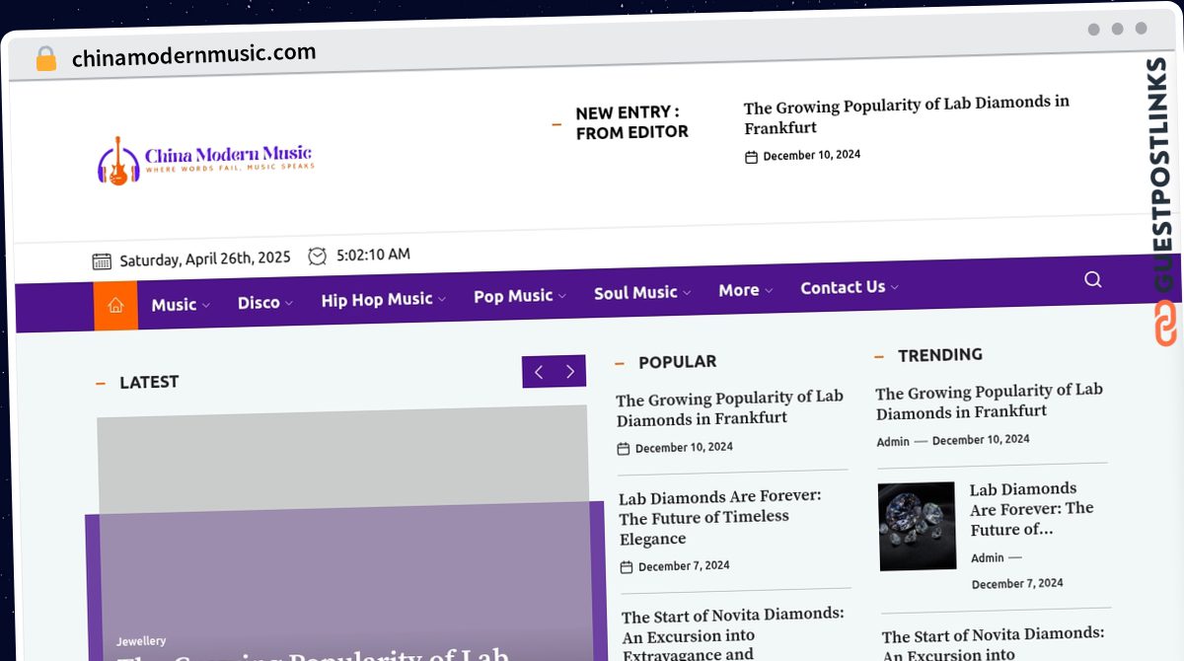Click calendar icon beside Popular December 7 date
The width and height of the screenshot is (1184, 661).
[x=626, y=567]
